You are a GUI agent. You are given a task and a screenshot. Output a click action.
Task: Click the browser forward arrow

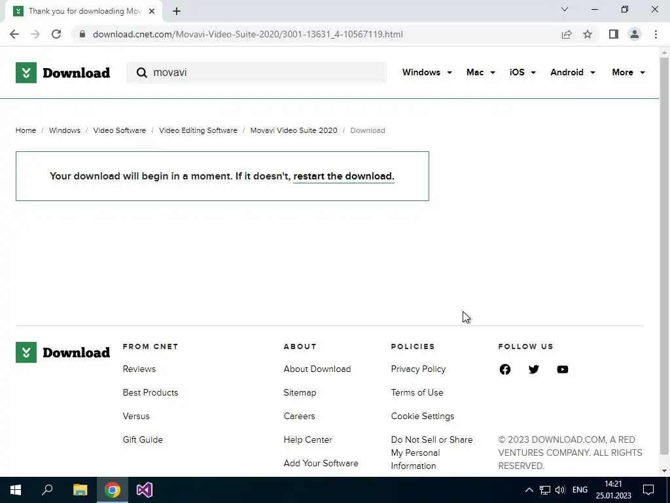tap(35, 34)
